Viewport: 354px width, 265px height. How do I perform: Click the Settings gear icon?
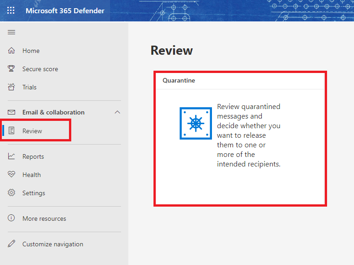pyautogui.click(x=11, y=193)
